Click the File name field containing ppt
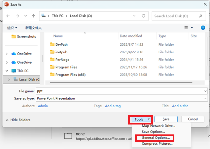This screenshot has width=210, height=149. tap(122, 91)
